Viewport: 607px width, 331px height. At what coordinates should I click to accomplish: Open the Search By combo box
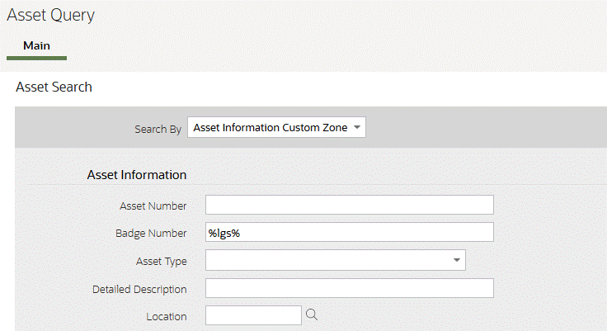(276, 128)
